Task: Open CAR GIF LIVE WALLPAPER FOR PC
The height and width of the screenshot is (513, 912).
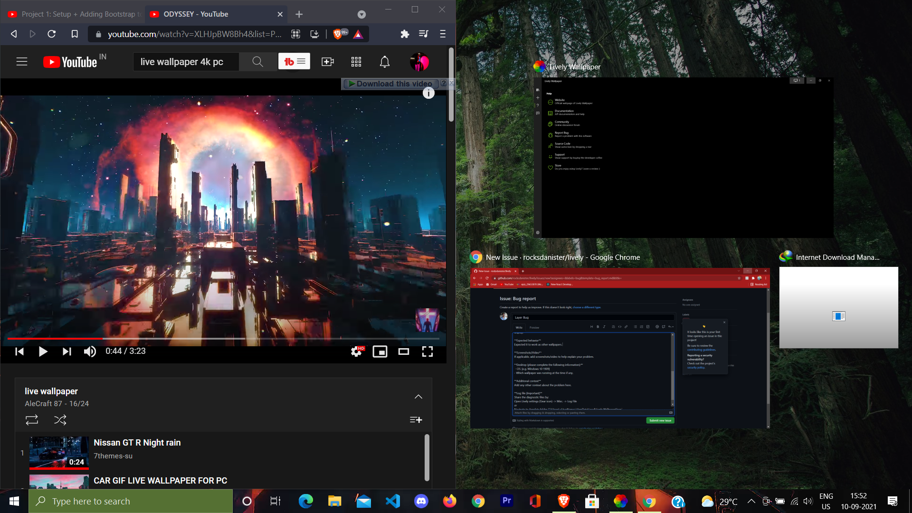Action: pos(160,481)
